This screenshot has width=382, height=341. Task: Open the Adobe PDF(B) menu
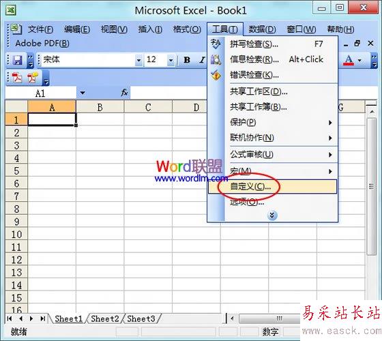pyautogui.click(x=42, y=44)
